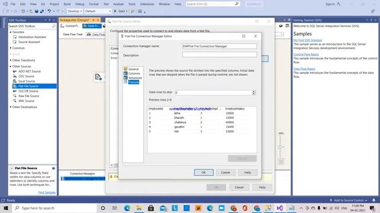Select Source Assistant in toolbox
The image size is (380, 213).
29,42
